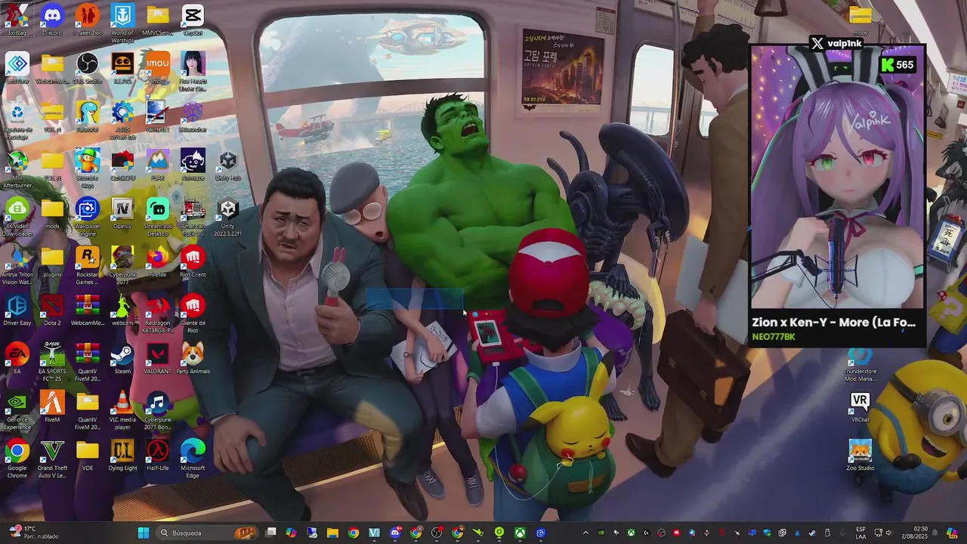Open Steam desktop shortcut
Viewport: 967px width, 544px height.
(x=122, y=358)
